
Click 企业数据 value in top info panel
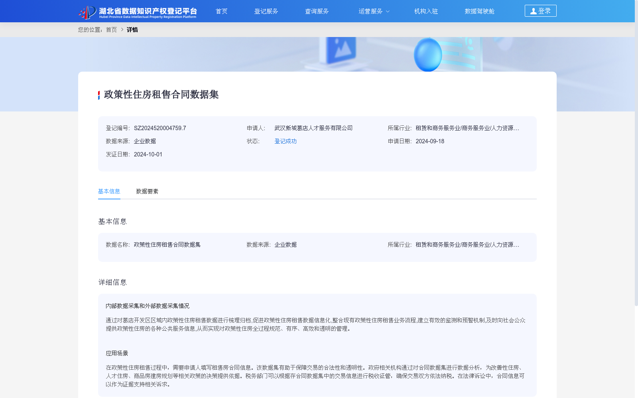pos(145,141)
